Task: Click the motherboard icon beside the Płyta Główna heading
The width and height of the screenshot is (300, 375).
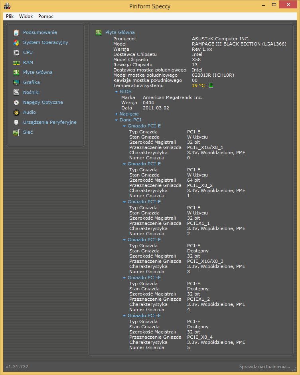Action: pyautogui.click(x=99, y=32)
